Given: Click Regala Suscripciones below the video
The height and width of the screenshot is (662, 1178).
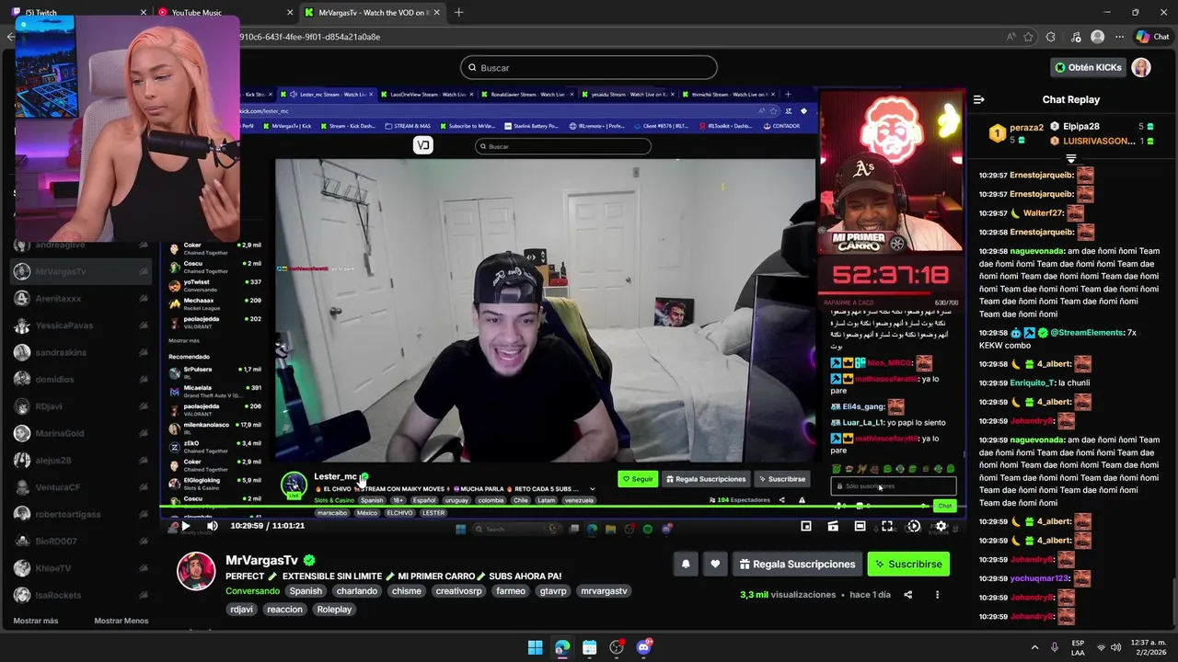Looking at the screenshot, I should click(797, 564).
